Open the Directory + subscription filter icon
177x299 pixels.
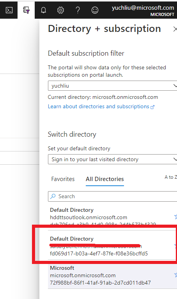tap(26, 10)
